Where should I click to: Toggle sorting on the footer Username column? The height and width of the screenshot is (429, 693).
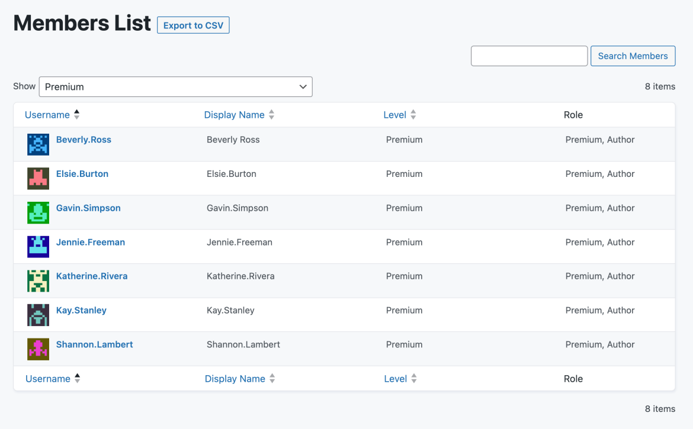[48, 378]
